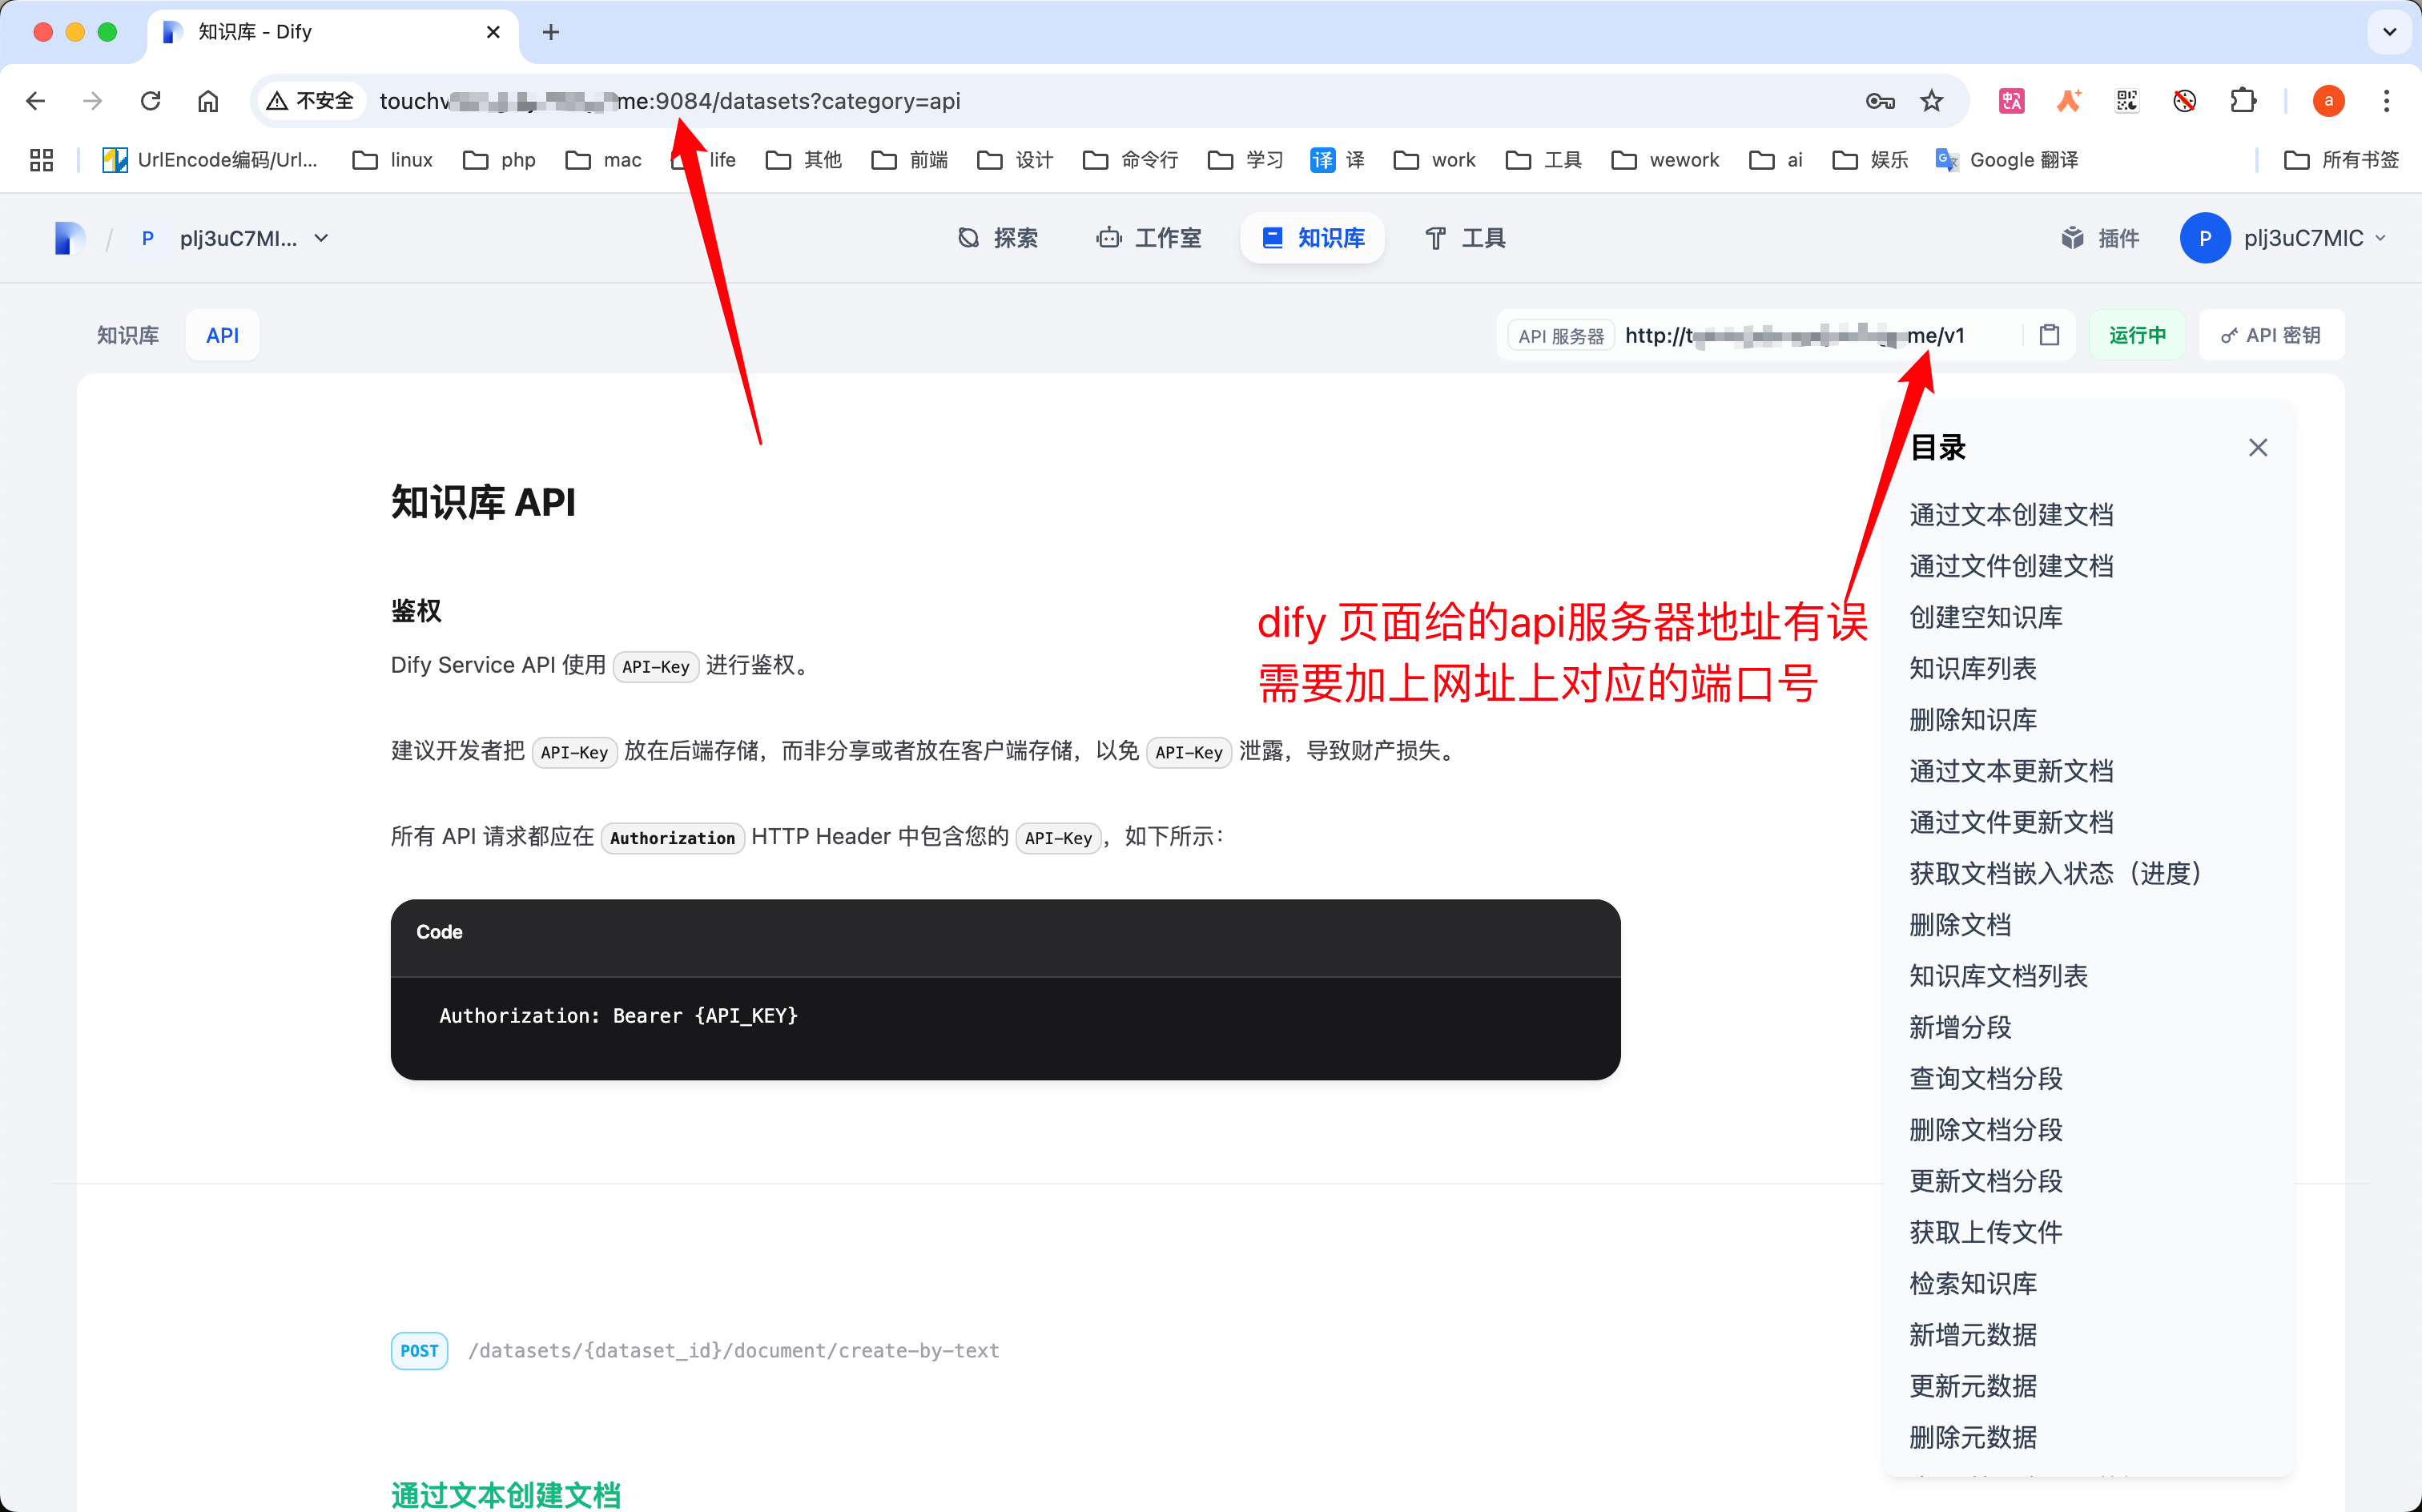Open the saved password key icon
The height and width of the screenshot is (1512, 2422).
click(x=1880, y=101)
